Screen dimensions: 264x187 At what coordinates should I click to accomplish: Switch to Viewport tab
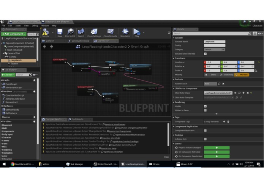pyautogui.click(x=50, y=41)
